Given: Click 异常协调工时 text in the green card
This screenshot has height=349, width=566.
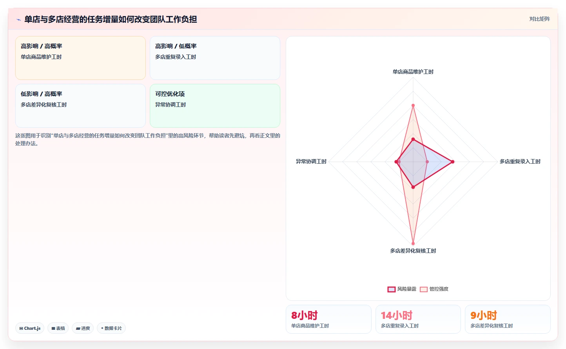Looking at the screenshot, I should [x=171, y=105].
